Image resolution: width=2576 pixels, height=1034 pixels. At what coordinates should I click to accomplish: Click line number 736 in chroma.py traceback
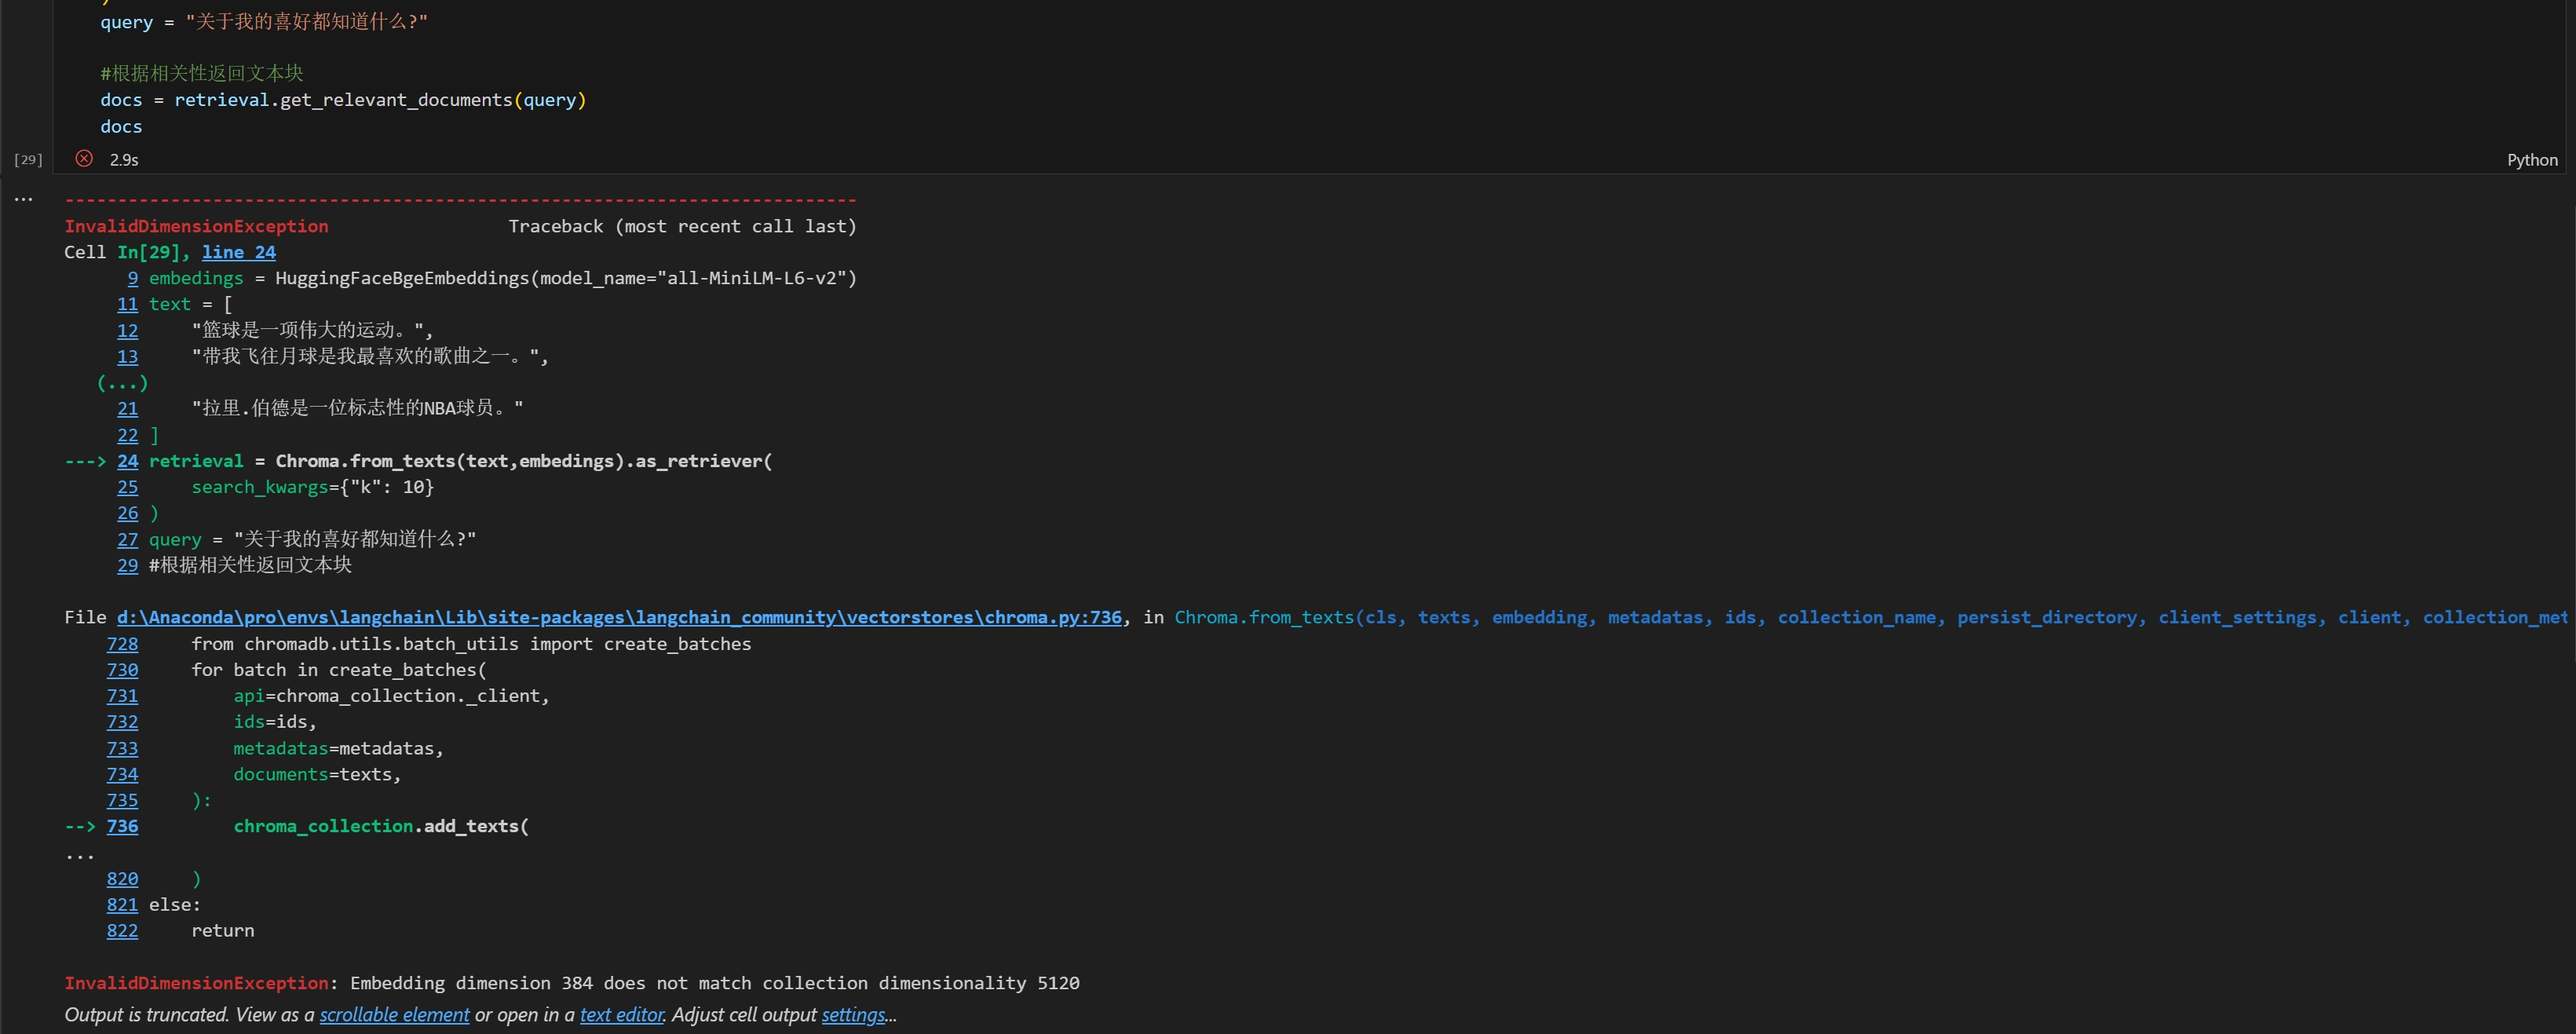[x=122, y=826]
